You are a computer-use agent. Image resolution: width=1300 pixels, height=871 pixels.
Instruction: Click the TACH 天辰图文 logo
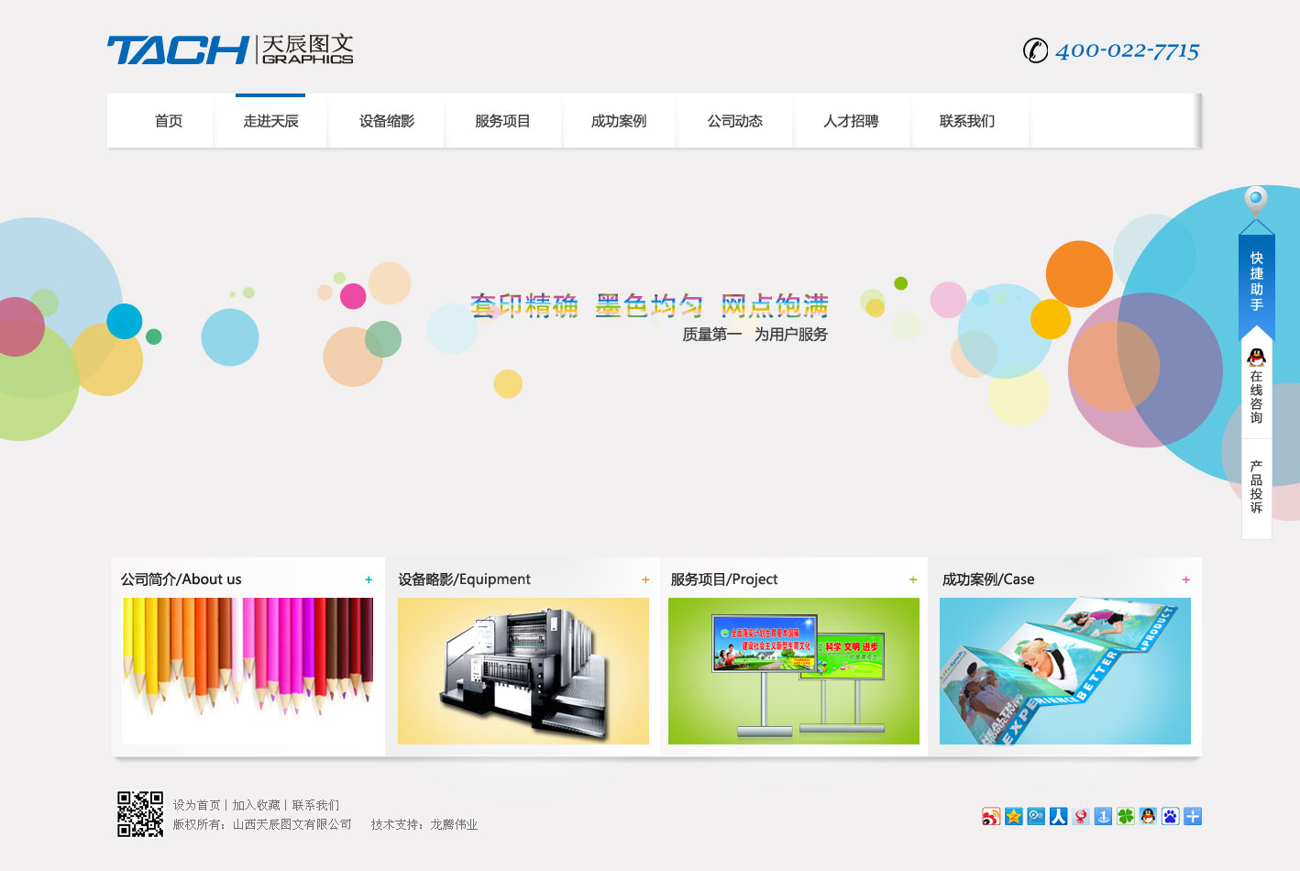(230, 50)
